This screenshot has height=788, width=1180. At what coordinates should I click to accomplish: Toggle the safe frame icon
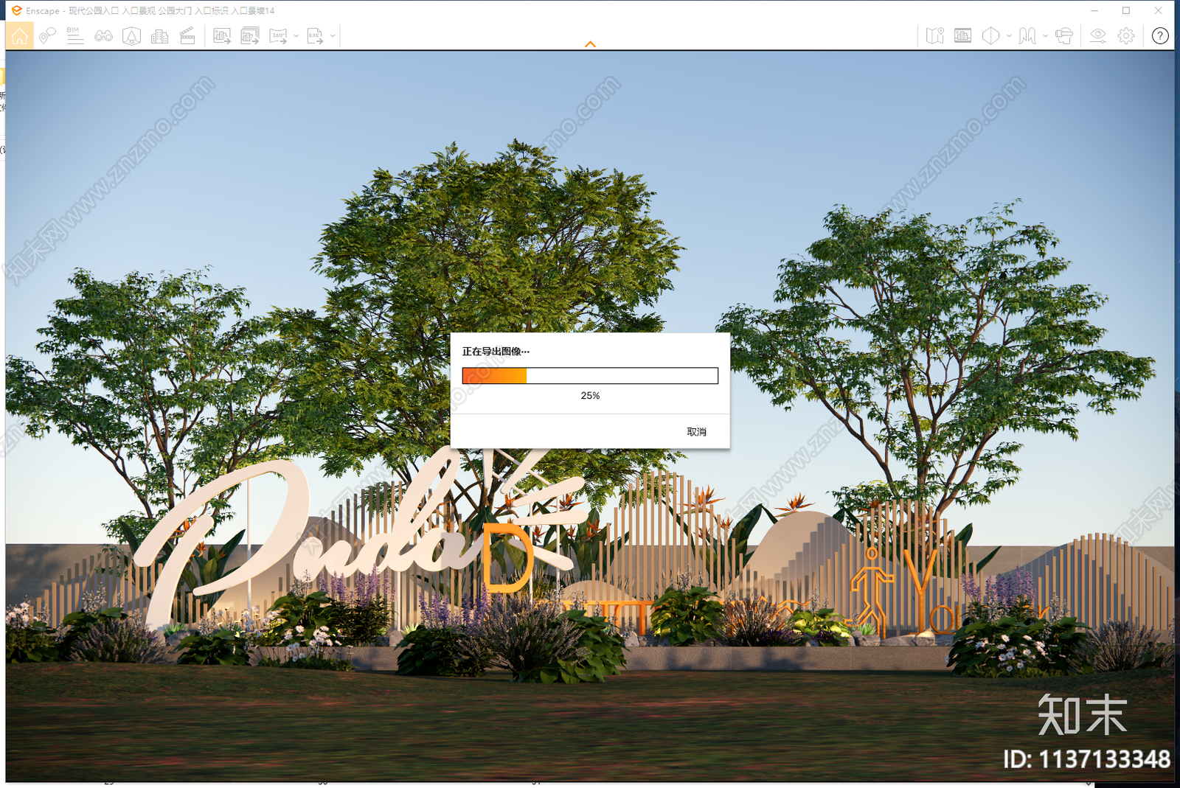(x=962, y=35)
